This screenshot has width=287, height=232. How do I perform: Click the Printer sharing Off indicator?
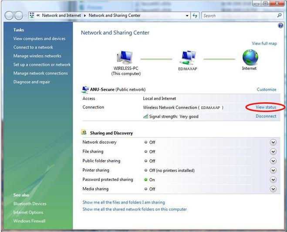coord(146,170)
